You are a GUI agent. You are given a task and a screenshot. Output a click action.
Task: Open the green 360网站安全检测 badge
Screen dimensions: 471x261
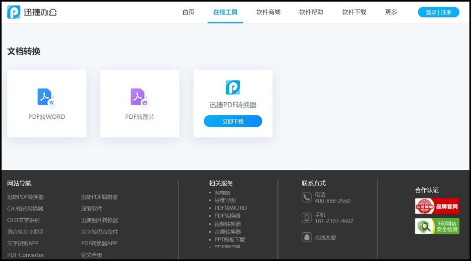[x=437, y=226]
